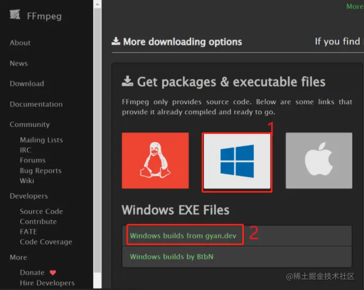Open the Community sidebar section
This screenshot has height=290, width=364.
coord(30,125)
